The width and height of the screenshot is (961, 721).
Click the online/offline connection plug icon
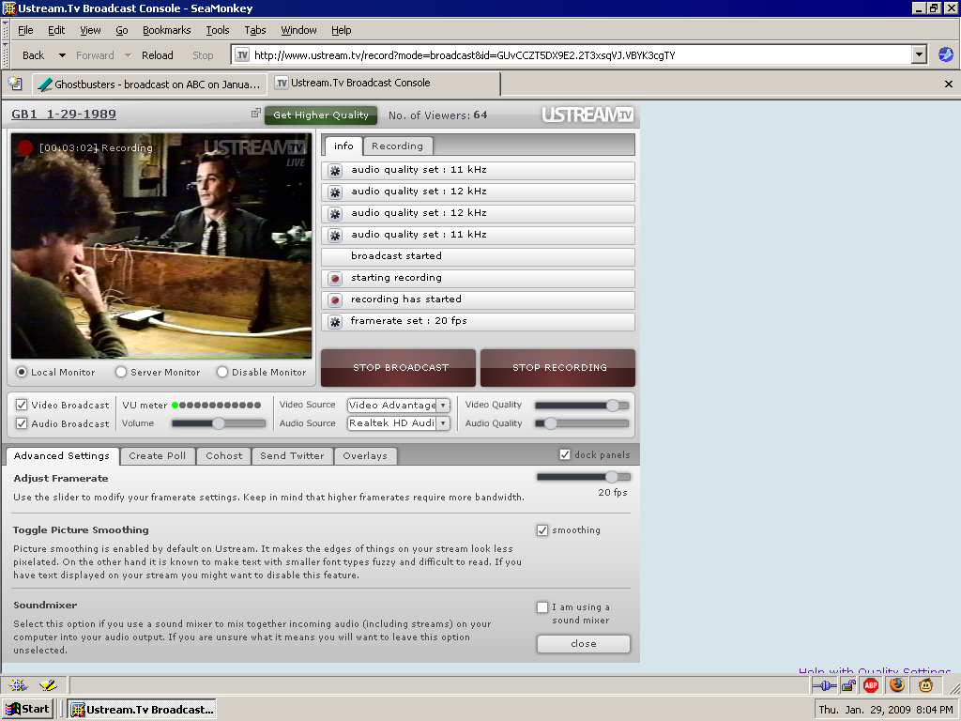(824, 685)
